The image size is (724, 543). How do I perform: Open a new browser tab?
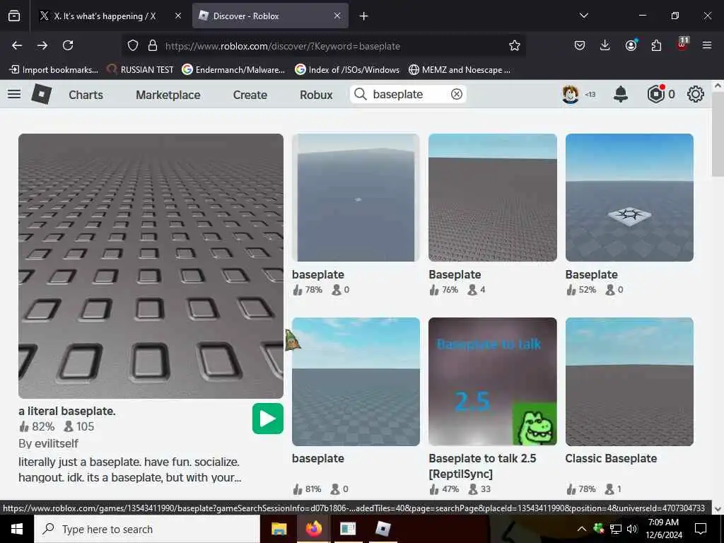click(364, 16)
